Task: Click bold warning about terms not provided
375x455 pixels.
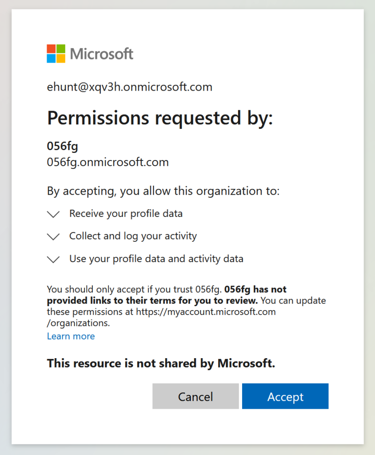Action: tap(167, 295)
